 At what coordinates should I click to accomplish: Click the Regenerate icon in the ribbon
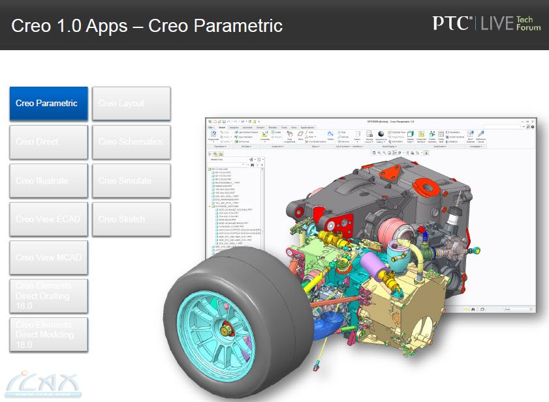tap(213, 134)
